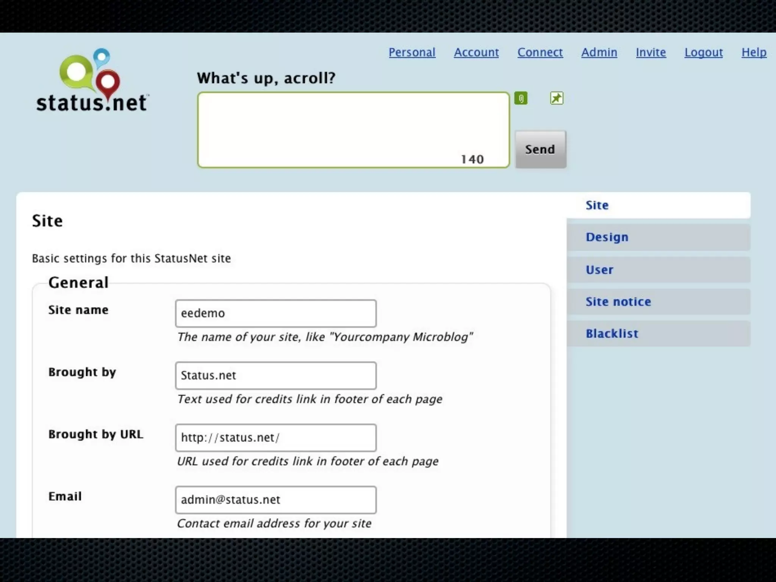The image size is (776, 582).
Task: Click the share location pin icon
Action: coord(556,99)
